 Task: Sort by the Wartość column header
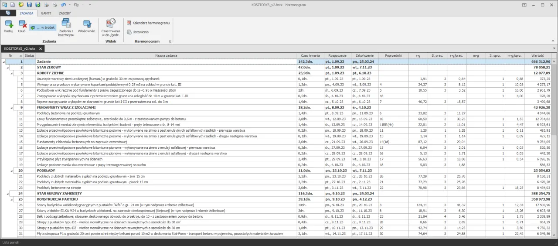click(538, 55)
